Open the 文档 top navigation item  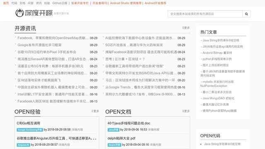[x=22, y=3]
